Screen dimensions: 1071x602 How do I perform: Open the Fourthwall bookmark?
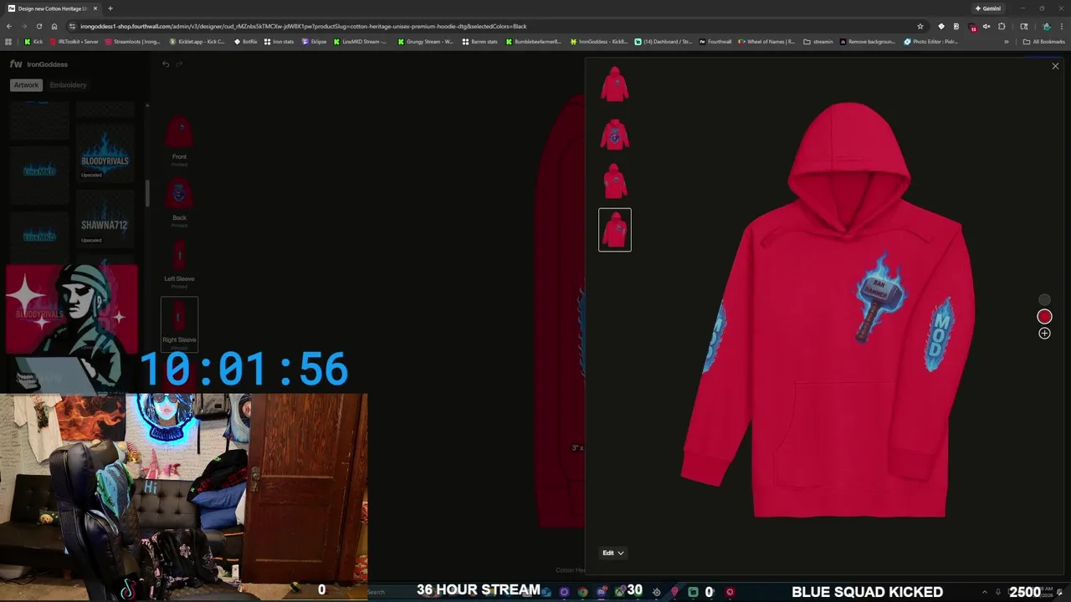point(715,41)
